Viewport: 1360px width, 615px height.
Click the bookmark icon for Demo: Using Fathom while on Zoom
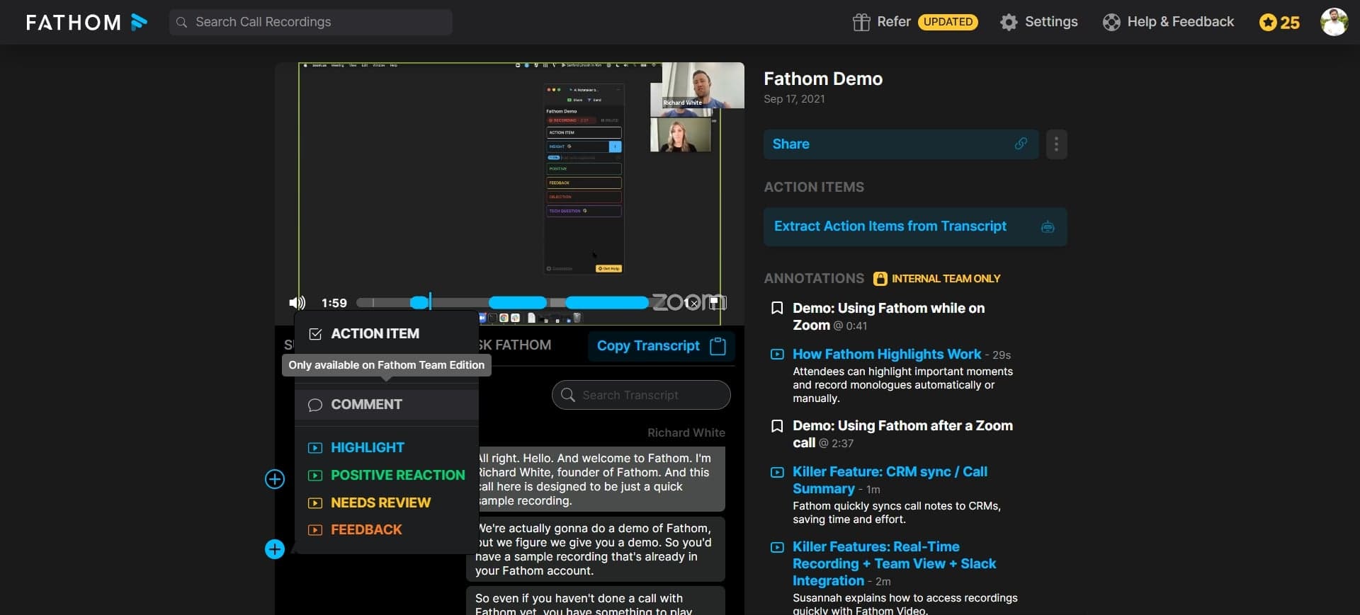[777, 308]
